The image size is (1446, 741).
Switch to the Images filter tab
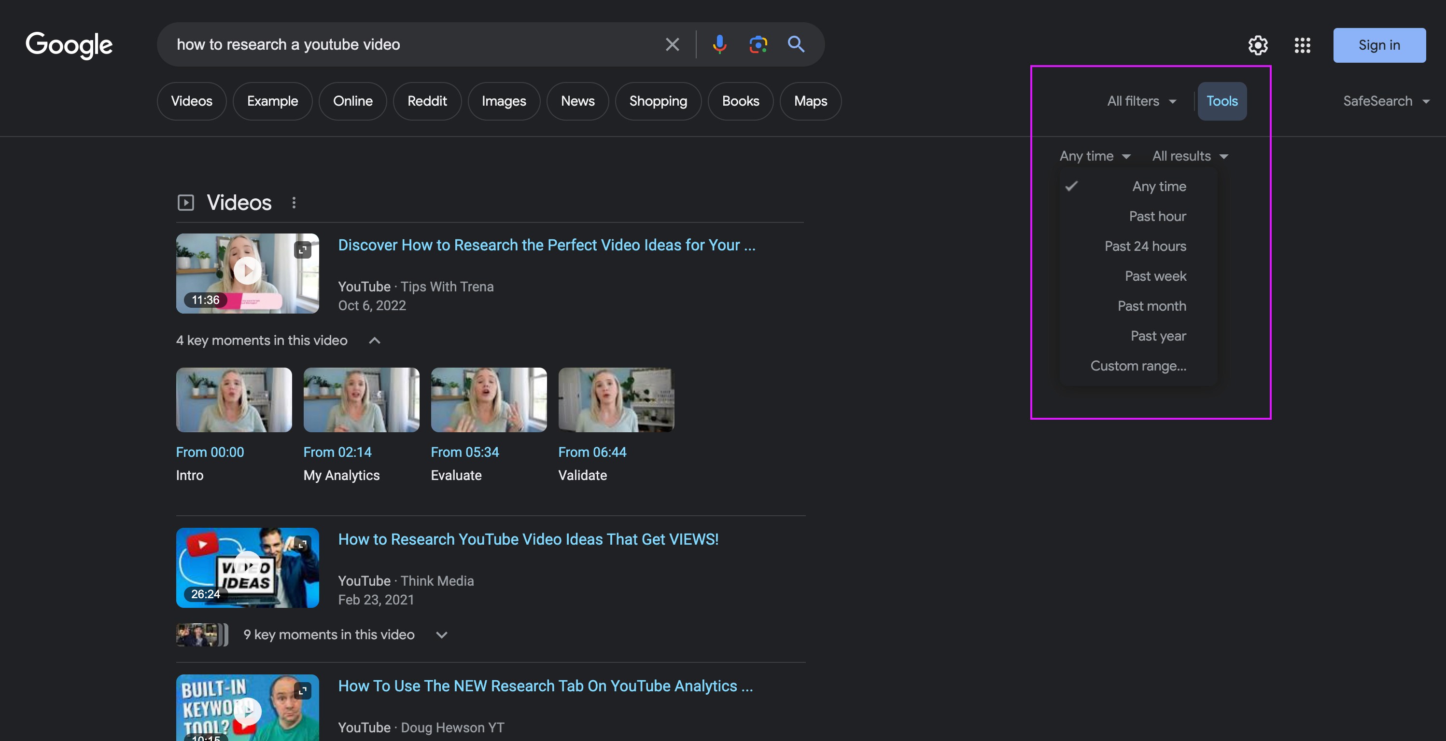click(504, 101)
